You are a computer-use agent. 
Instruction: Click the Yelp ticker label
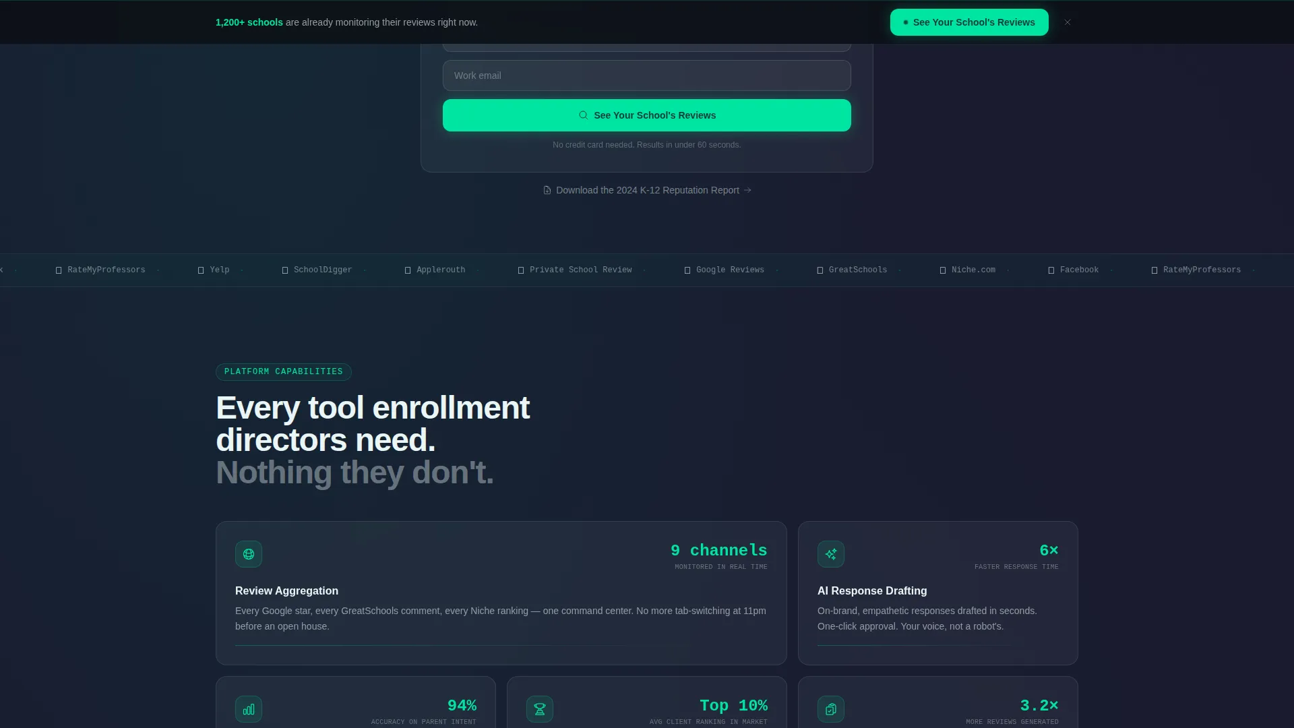pos(220,270)
